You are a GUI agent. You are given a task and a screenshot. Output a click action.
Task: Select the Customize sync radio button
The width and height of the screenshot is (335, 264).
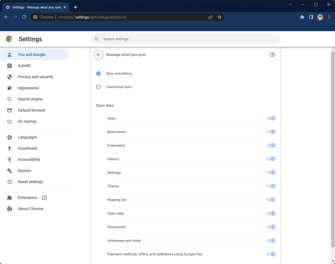98,87
